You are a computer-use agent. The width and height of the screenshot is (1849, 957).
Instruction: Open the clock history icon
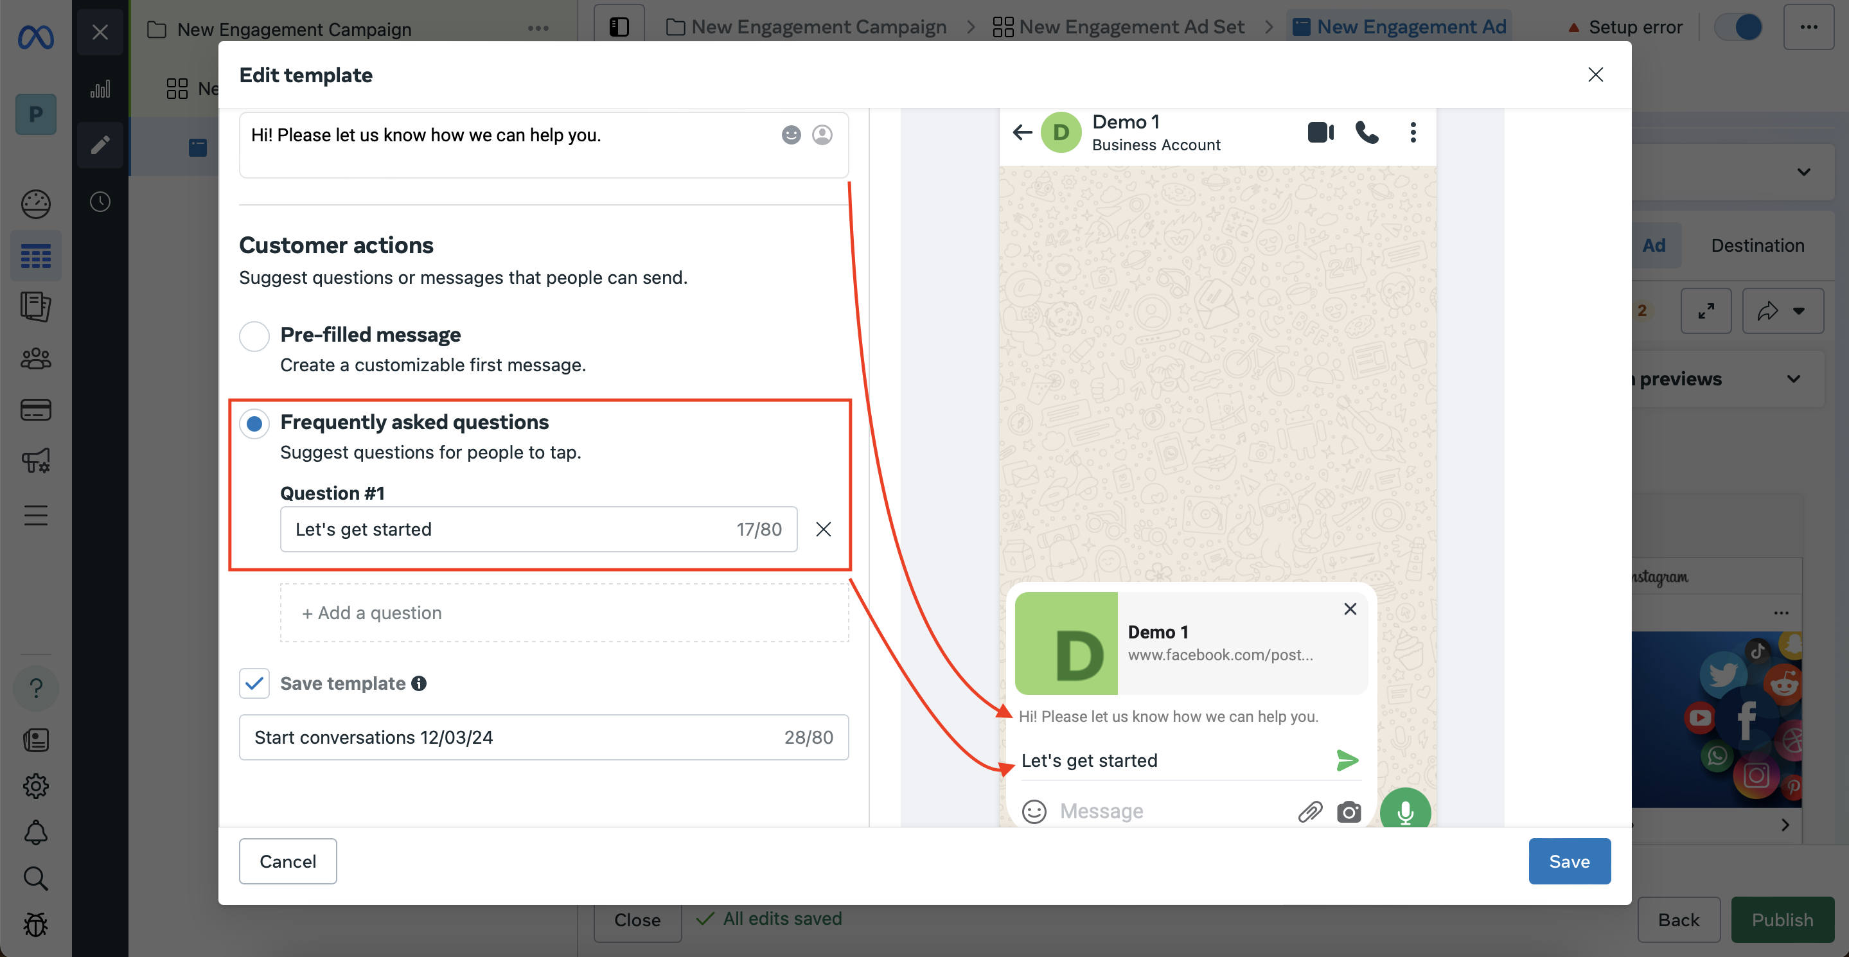click(100, 202)
